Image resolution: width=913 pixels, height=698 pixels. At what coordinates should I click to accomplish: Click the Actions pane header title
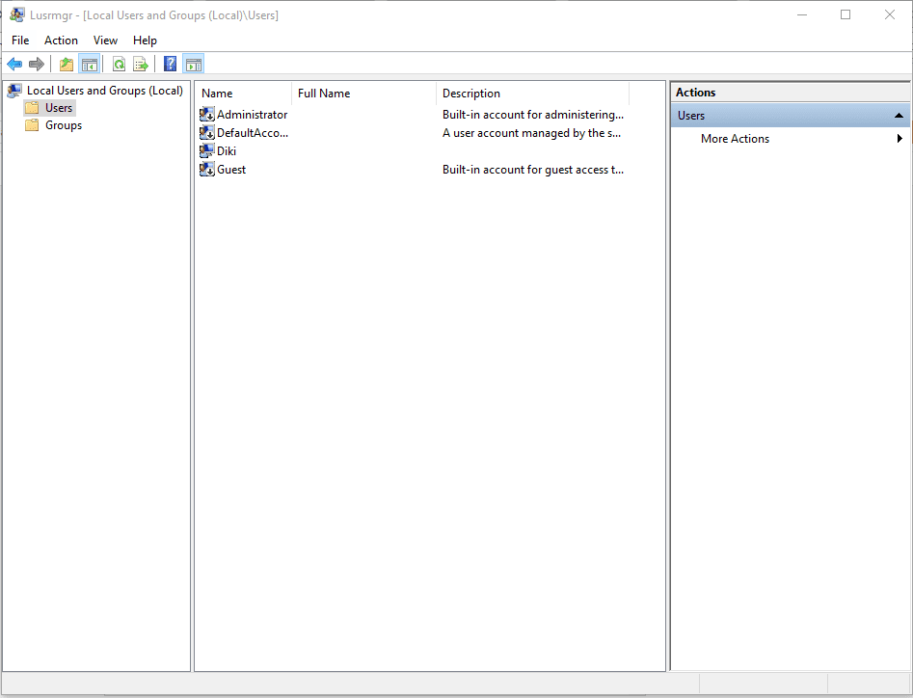coord(695,92)
